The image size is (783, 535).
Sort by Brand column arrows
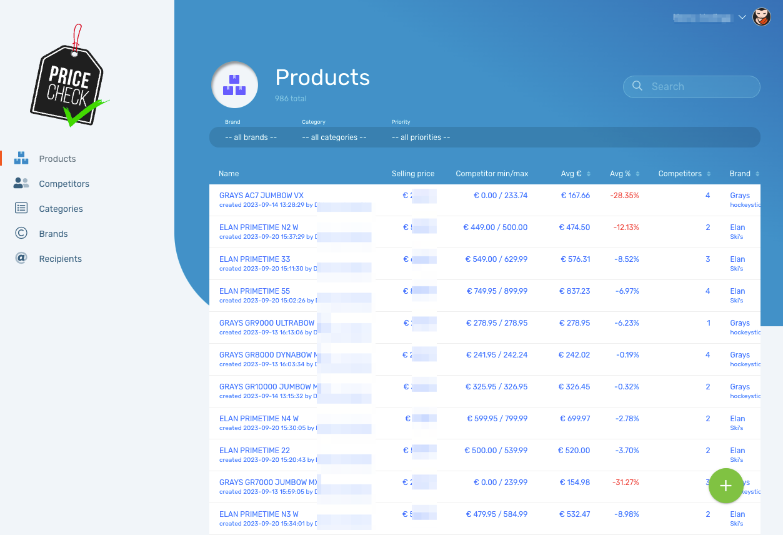pyautogui.click(x=757, y=174)
